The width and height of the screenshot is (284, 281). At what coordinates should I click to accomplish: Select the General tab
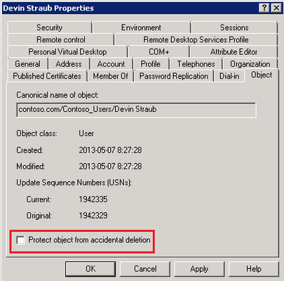coord(27,64)
